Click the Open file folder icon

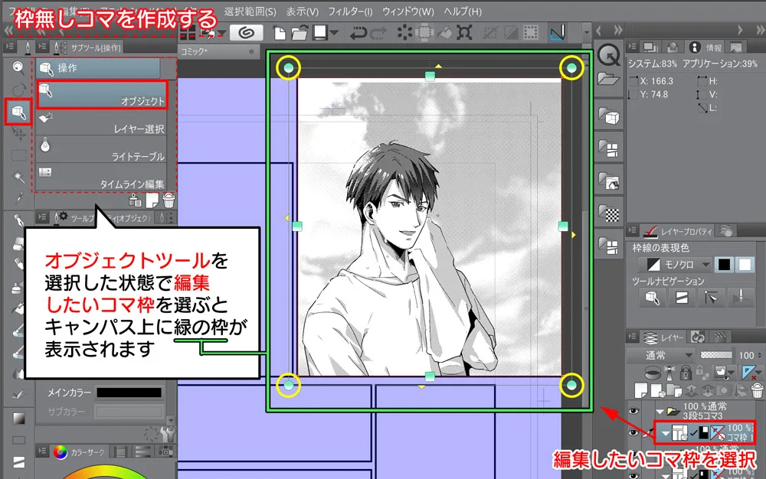(x=299, y=33)
